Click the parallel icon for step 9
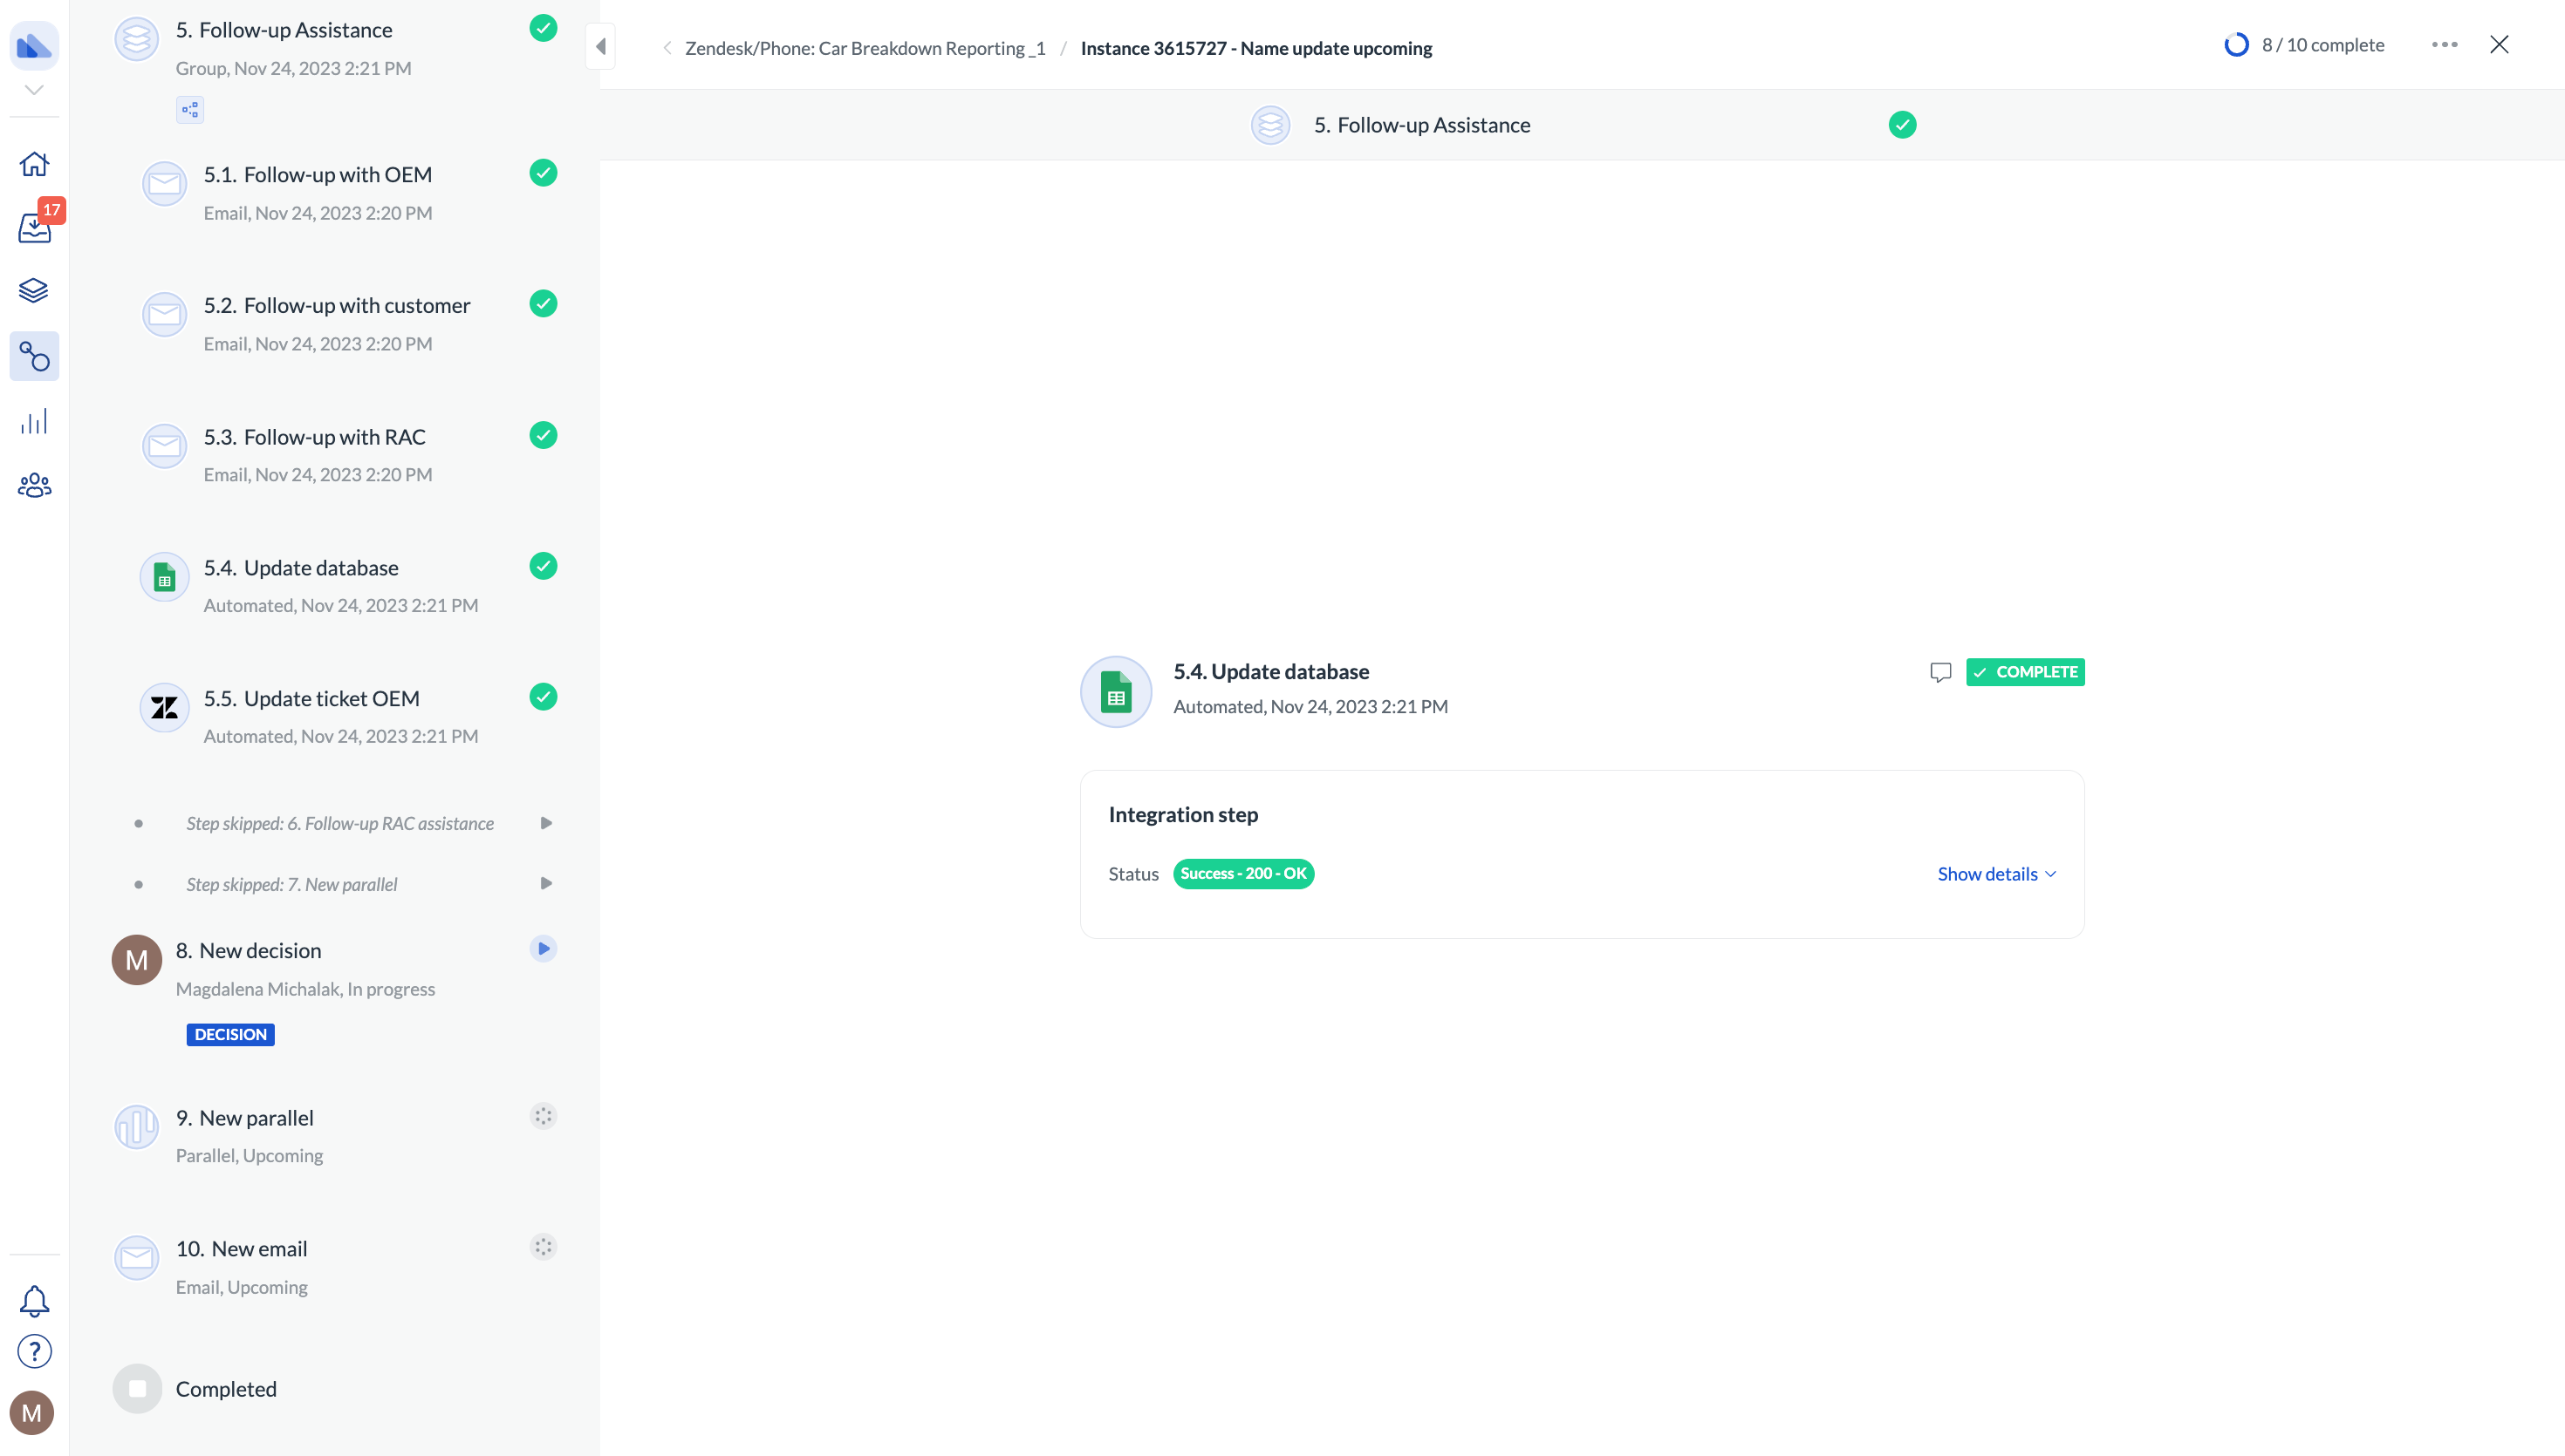The height and width of the screenshot is (1456, 2565). point(136,1127)
